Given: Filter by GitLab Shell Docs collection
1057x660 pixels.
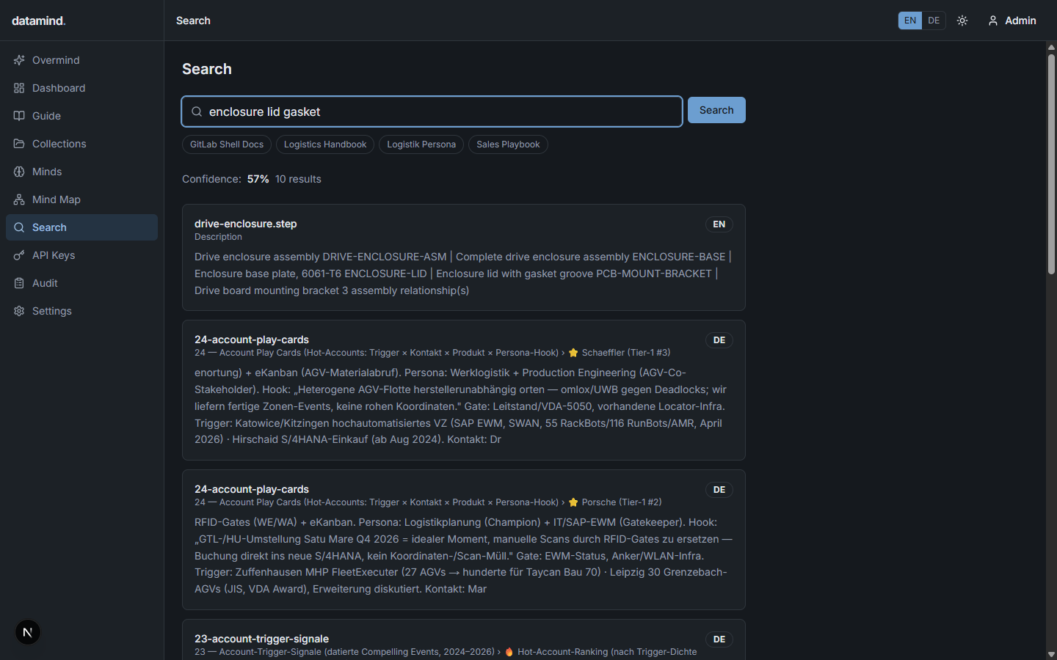Looking at the screenshot, I should click(227, 144).
